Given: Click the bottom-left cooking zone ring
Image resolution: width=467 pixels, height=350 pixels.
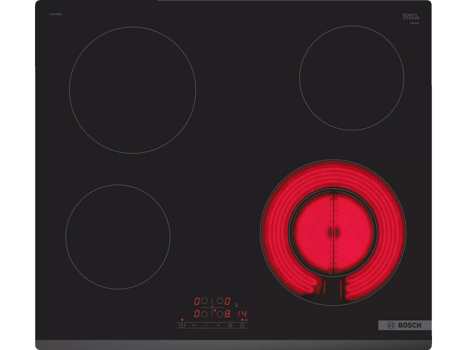Looking at the screenshot, I should coord(118,236).
